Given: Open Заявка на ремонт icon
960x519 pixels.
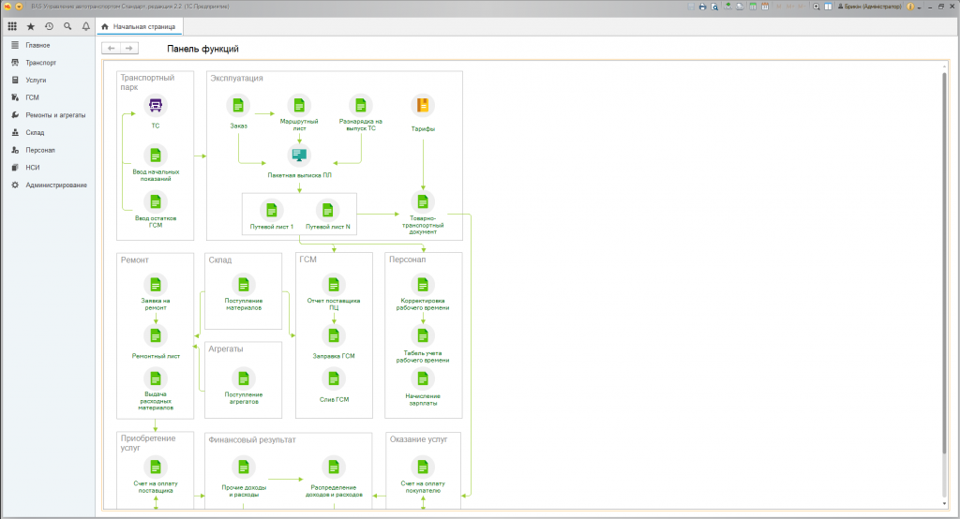Looking at the screenshot, I should point(156,285).
